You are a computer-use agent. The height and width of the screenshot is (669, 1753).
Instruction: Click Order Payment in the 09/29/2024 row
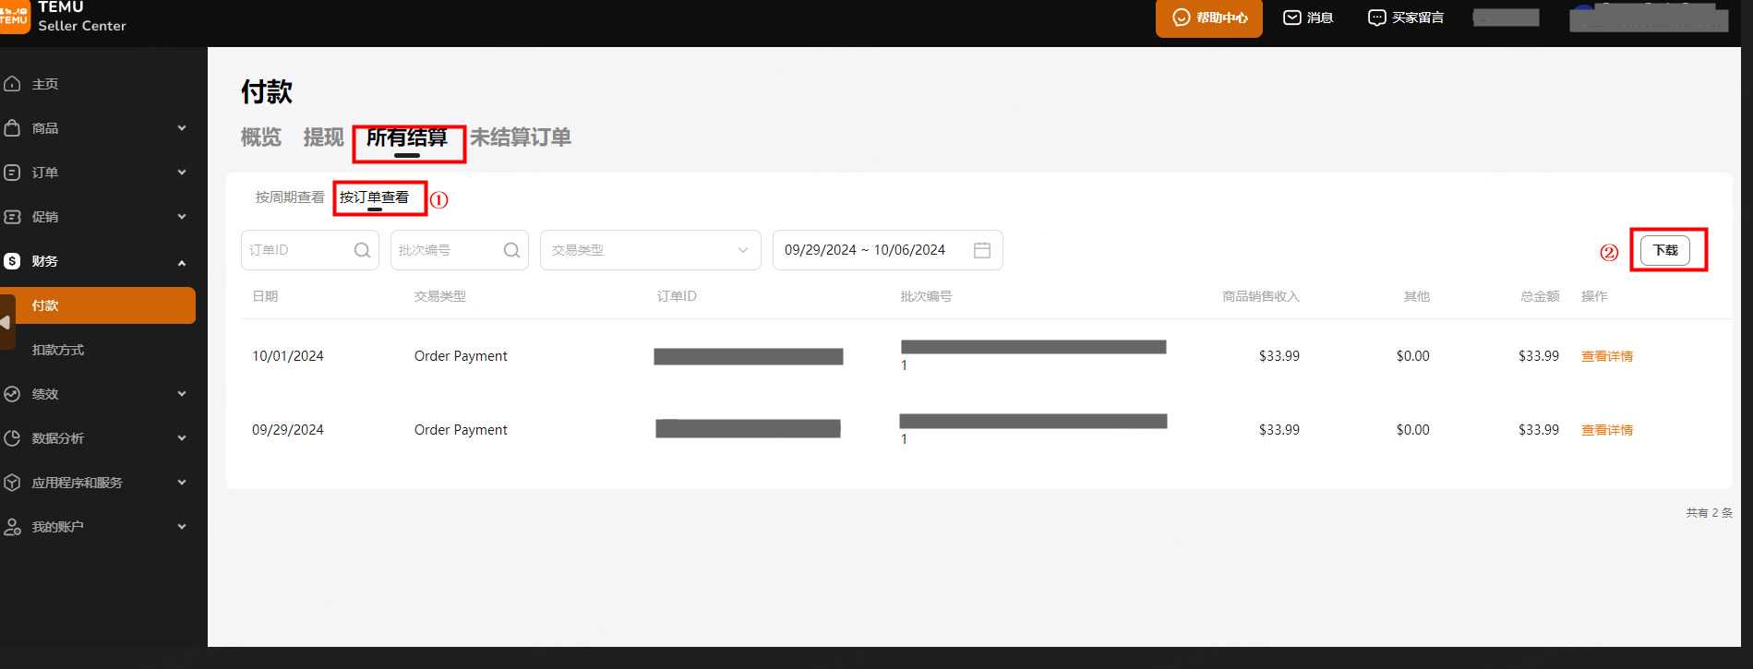coord(461,430)
